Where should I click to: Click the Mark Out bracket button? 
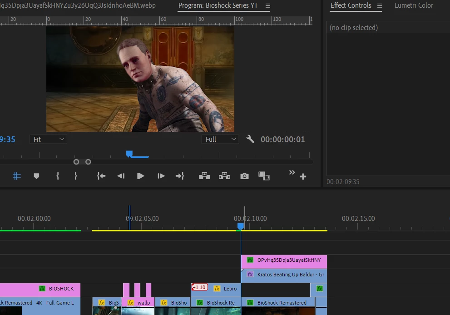76,176
